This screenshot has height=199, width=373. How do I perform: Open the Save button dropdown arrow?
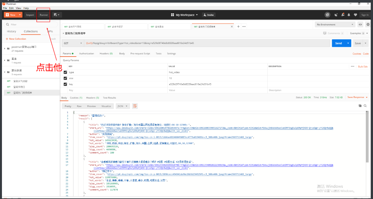click(365, 43)
